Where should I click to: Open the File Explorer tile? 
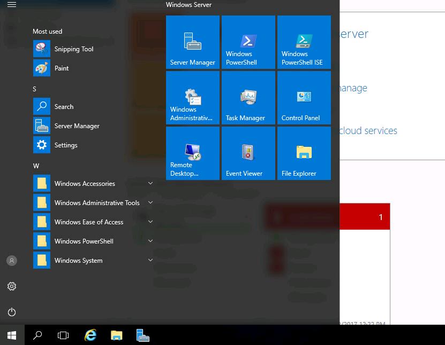[x=304, y=153]
